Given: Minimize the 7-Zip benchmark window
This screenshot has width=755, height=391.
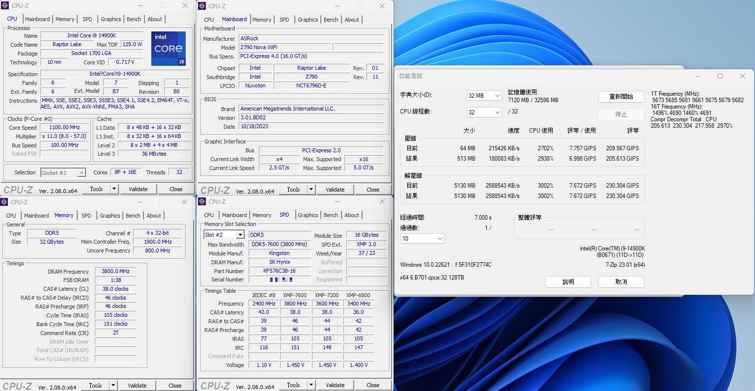Looking at the screenshot, I should click(698, 76).
